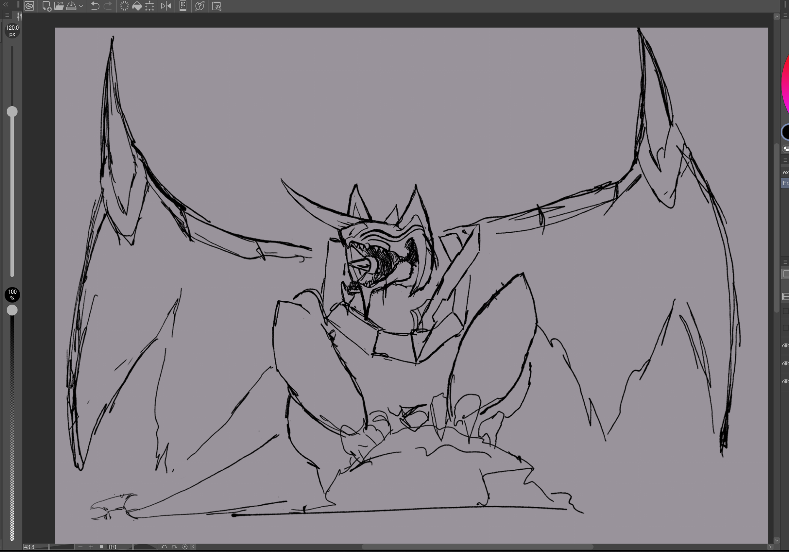Click the square fit-to-screen zoom button

[x=101, y=547]
